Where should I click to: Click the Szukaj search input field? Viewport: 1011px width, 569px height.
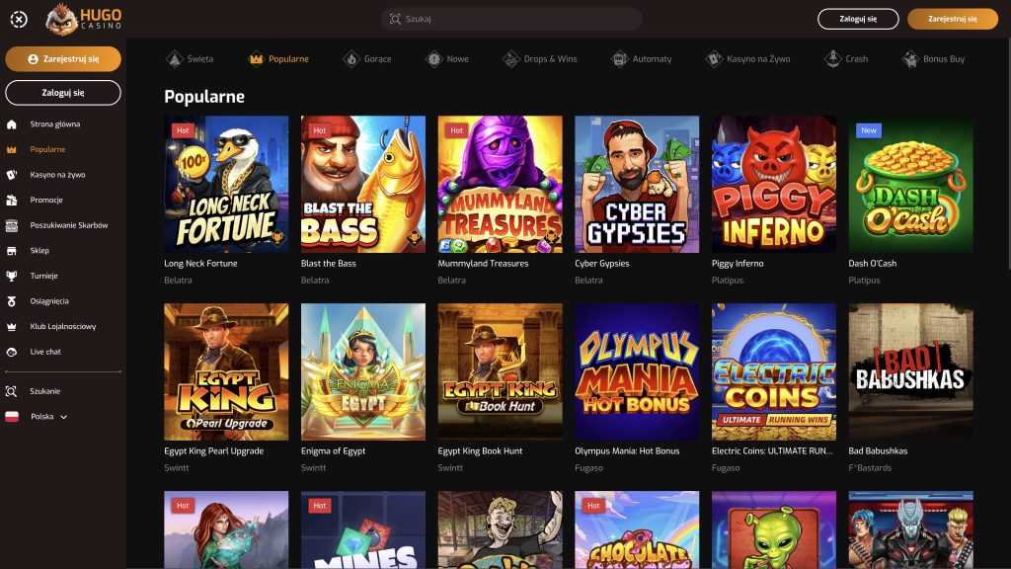pyautogui.click(x=511, y=19)
